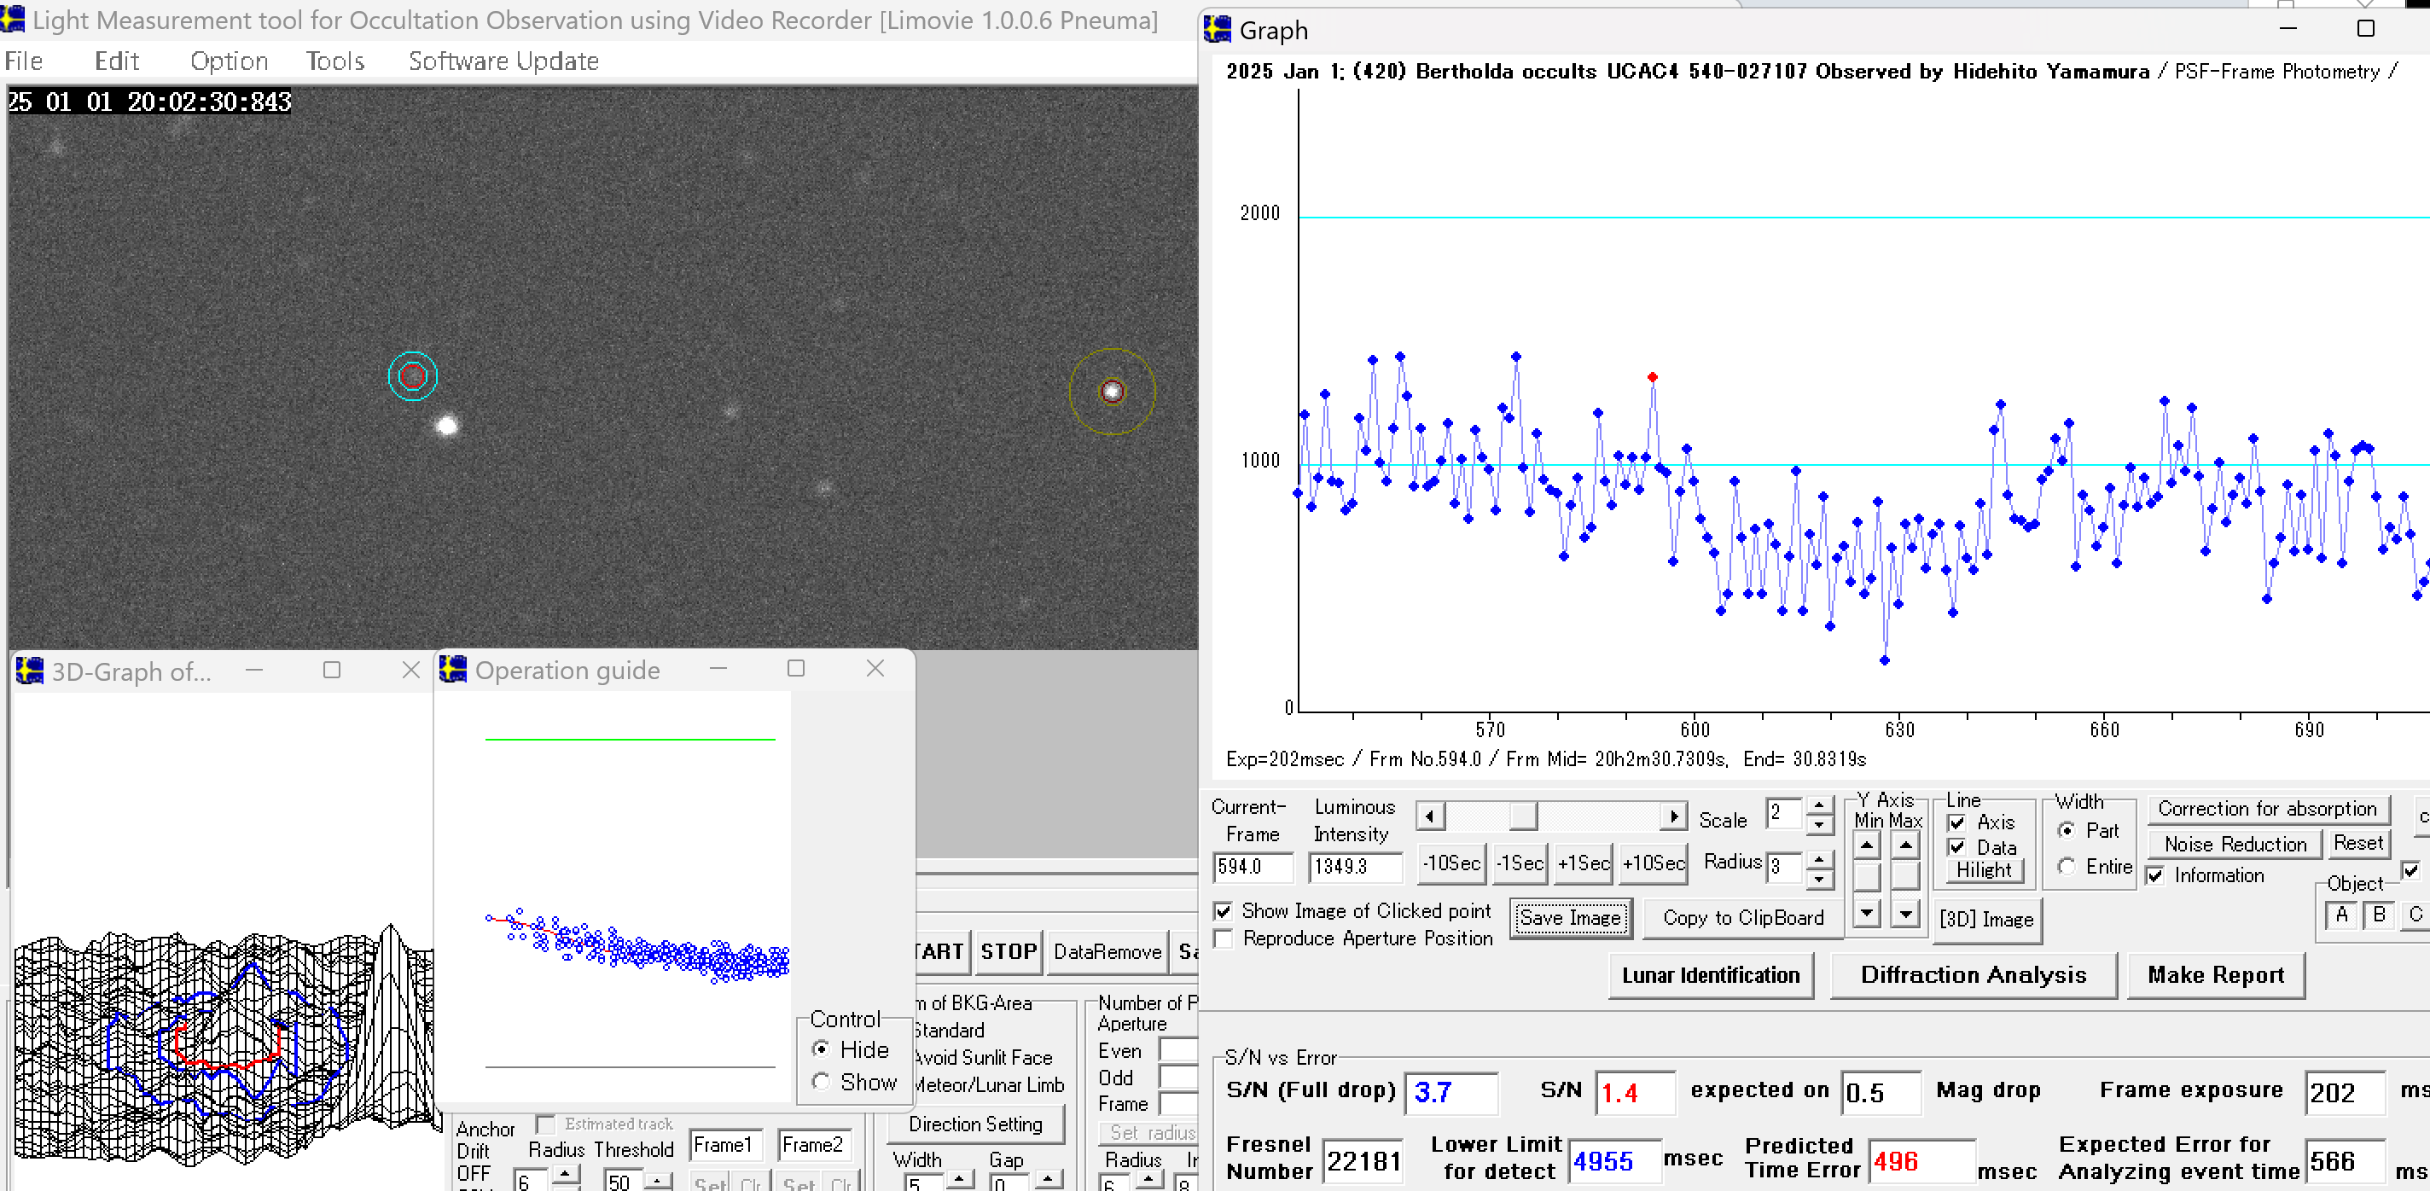Select Show in Operation guide control
This screenshot has width=2430, height=1191.
[821, 1082]
